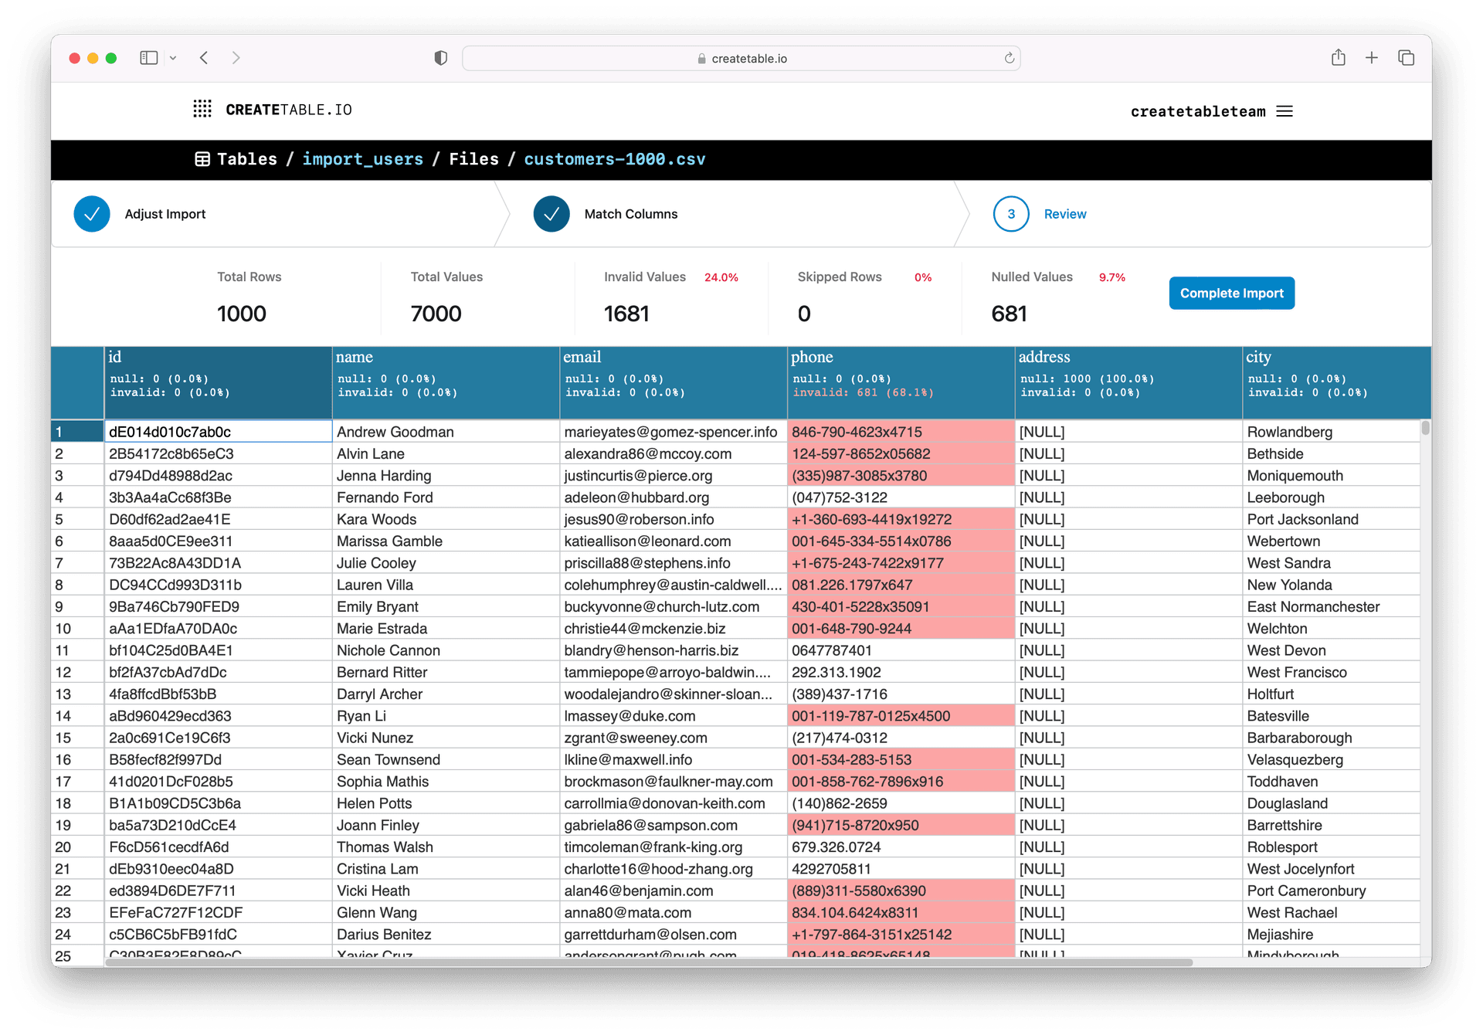This screenshot has width=1483, height=1035.
Task: Click the email alan46@benjamin.com
Action: click(673, 891)
